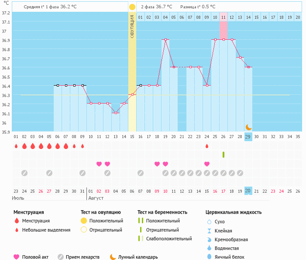Viewport: 306px width, 260px height.
Task: Click the 36.7 temperature point on cycle day 28
Action: (x=240, y=58)
